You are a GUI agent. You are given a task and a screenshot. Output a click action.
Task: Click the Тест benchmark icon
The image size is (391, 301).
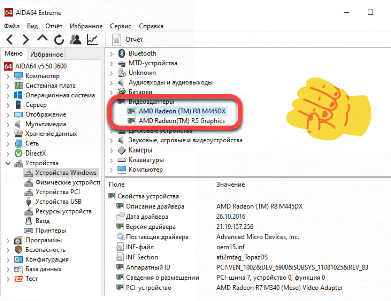pos(18,279)
